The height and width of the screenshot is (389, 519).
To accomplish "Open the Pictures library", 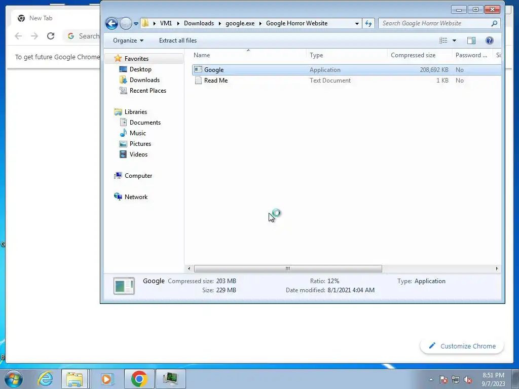I will [140, 143].
